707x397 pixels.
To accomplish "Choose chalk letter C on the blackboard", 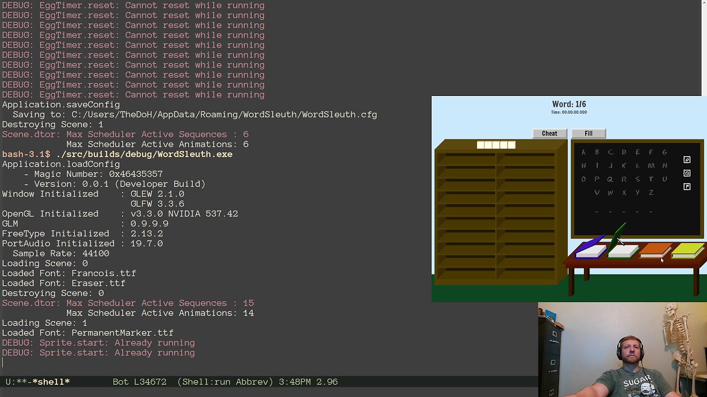I will click(x=610, y=152).
